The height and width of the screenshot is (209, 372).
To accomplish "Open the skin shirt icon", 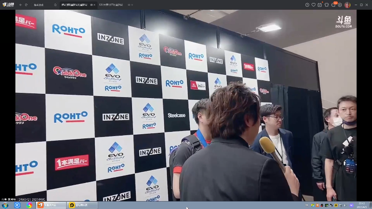I will (326, 5).
